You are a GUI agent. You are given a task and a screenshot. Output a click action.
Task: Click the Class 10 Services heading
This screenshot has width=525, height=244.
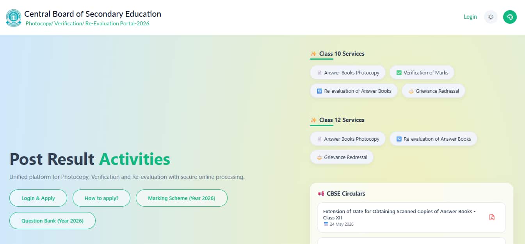(342, 54)
